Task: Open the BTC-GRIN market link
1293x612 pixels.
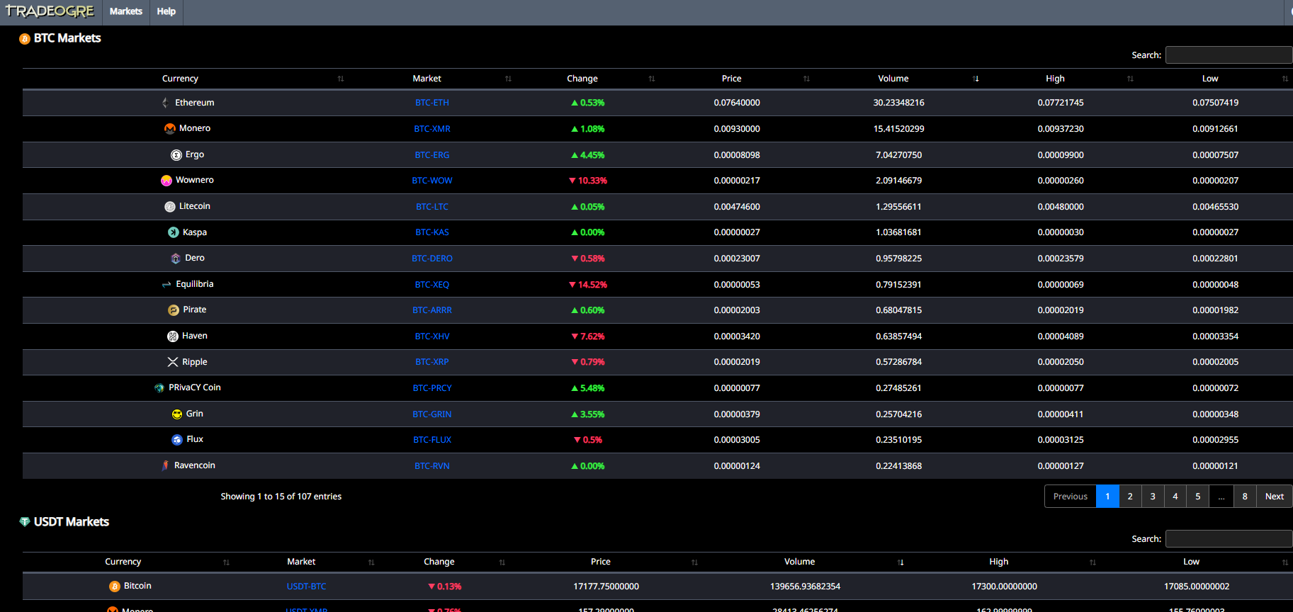Action: pos(432,414)
